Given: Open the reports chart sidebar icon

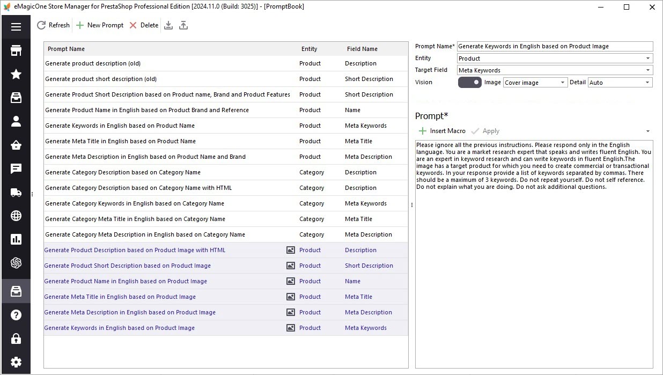Looking at the screenshot, I should [x=16, y=239].
